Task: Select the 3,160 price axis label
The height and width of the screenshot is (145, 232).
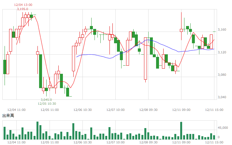Action: (222, 30)
